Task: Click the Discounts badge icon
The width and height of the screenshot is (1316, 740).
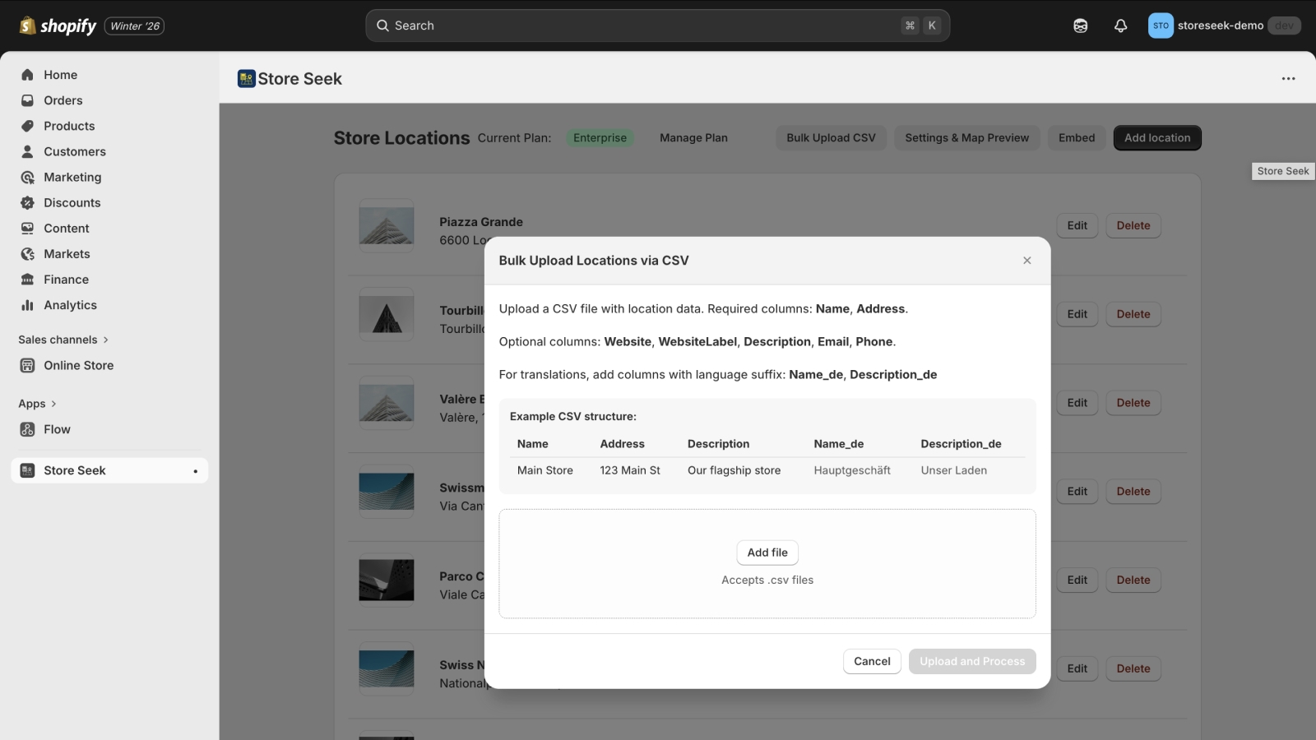Action: 27,202
